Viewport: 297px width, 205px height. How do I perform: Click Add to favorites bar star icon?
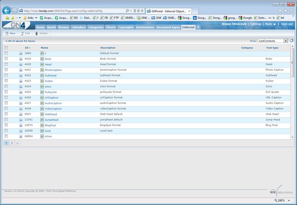(7, 18)
